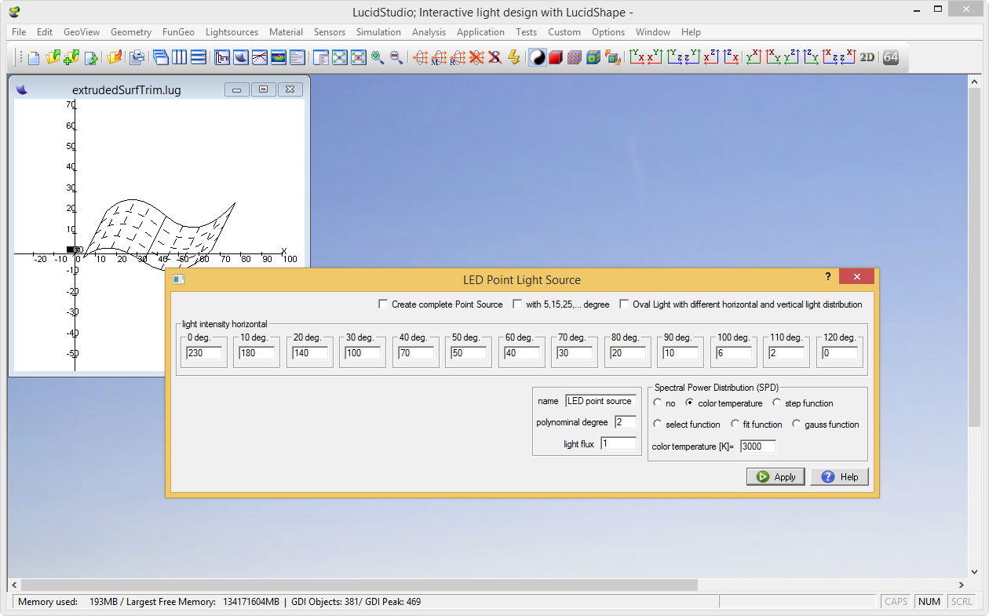Open the Sensors menu
Screen dimensions: 989x616
[x=330, y=32]
